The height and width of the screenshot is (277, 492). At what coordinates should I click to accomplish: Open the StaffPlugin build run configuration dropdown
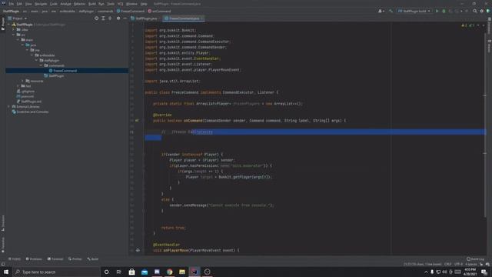click(414, 11)
